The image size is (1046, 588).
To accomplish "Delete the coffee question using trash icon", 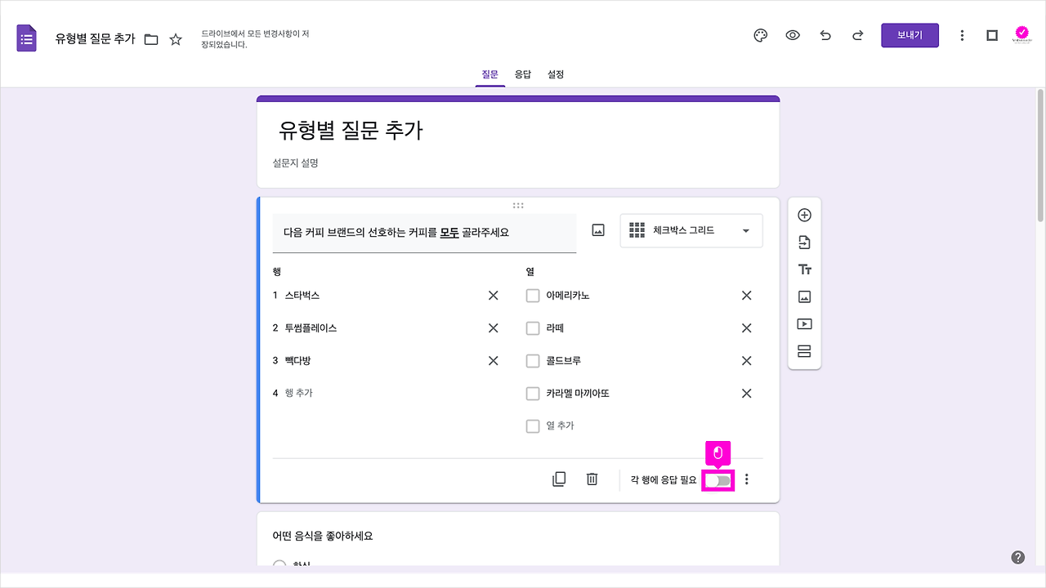I will point(592,479).
